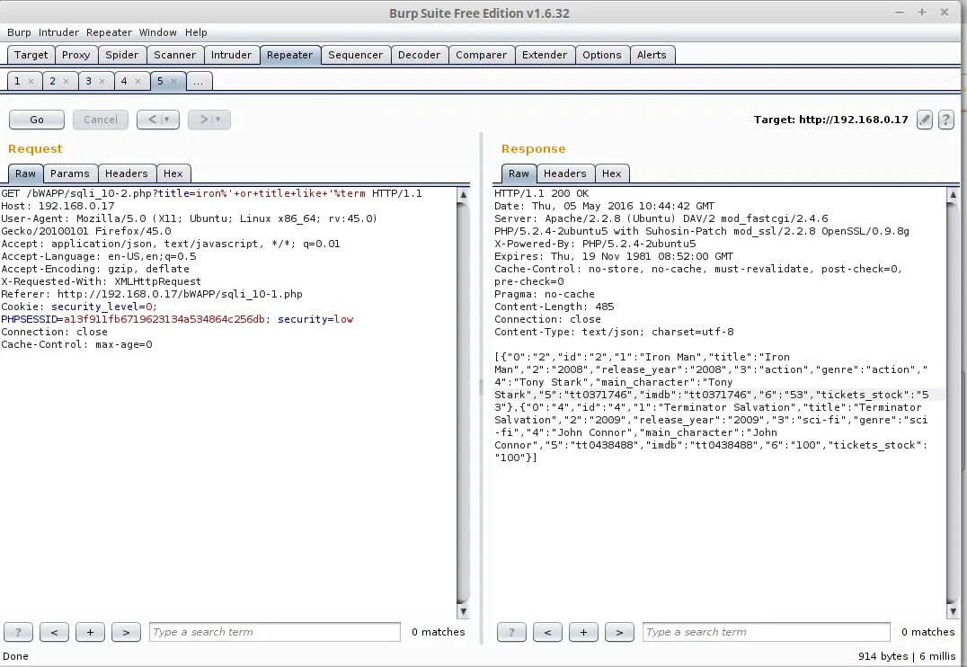
Task: Click 'Content-Length: 485' in response
Action: [554, 307]
